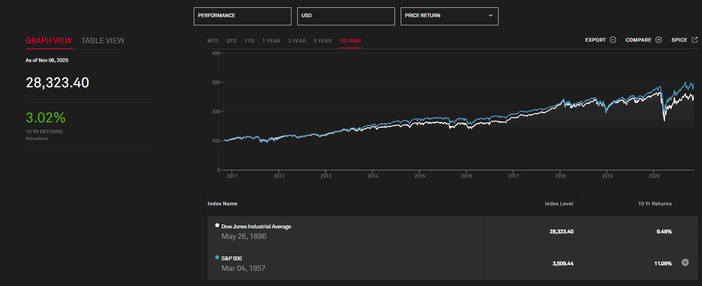This screenshot has height=286, width=702.
Task: Click the SPICE link text
Action: [x=679, y=40]
